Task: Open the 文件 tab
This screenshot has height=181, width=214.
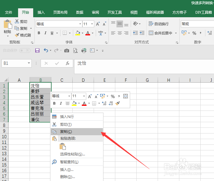Action: coord(9,12)
